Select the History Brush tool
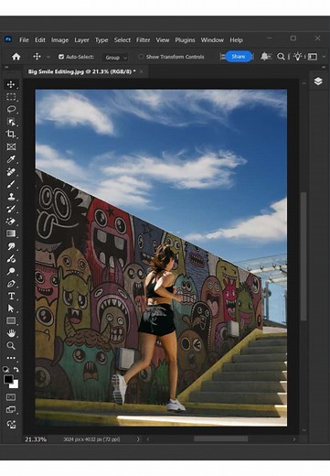330x476 pixels. pyautogui.click(x=11, y=209)
